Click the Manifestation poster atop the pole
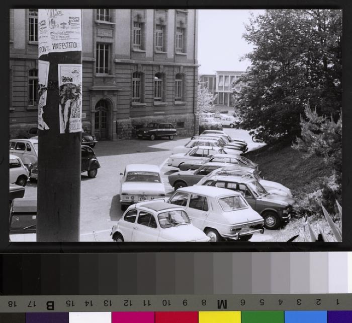Image resolution: width=352 pixels, height=323 pixels. tap(60, 32)
